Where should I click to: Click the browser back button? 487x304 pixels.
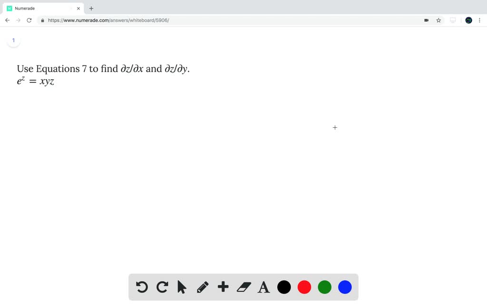7,20
